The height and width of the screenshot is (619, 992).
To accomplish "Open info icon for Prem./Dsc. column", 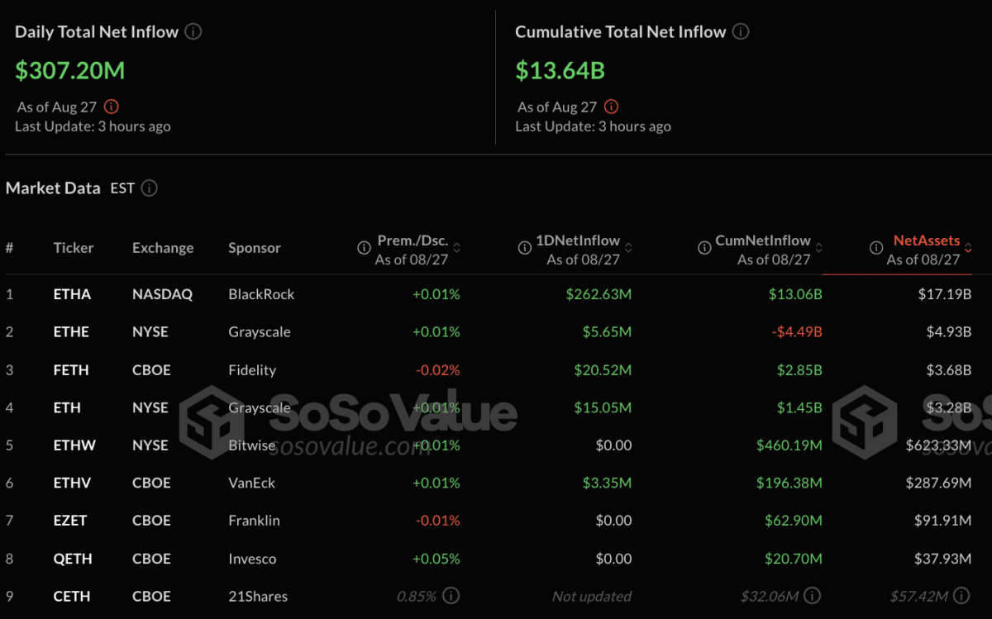I will tap(364, 248).
